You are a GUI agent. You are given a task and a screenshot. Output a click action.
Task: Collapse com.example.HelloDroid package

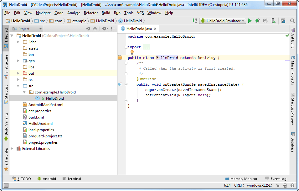click(24, 92)
